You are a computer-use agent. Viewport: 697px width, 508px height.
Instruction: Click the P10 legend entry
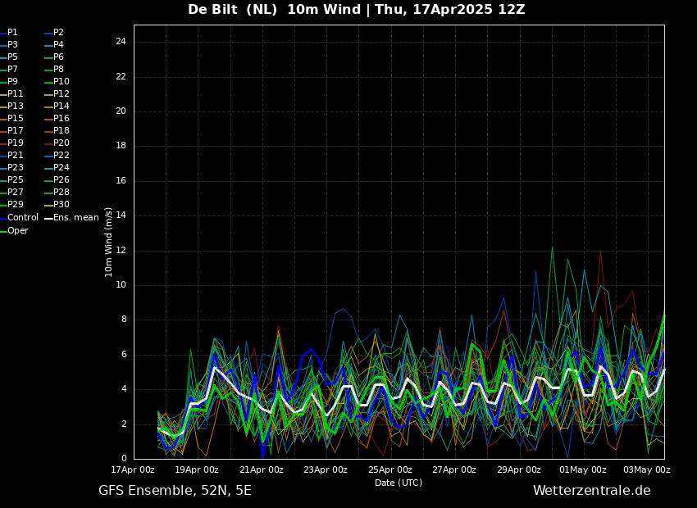pos(61,82)
